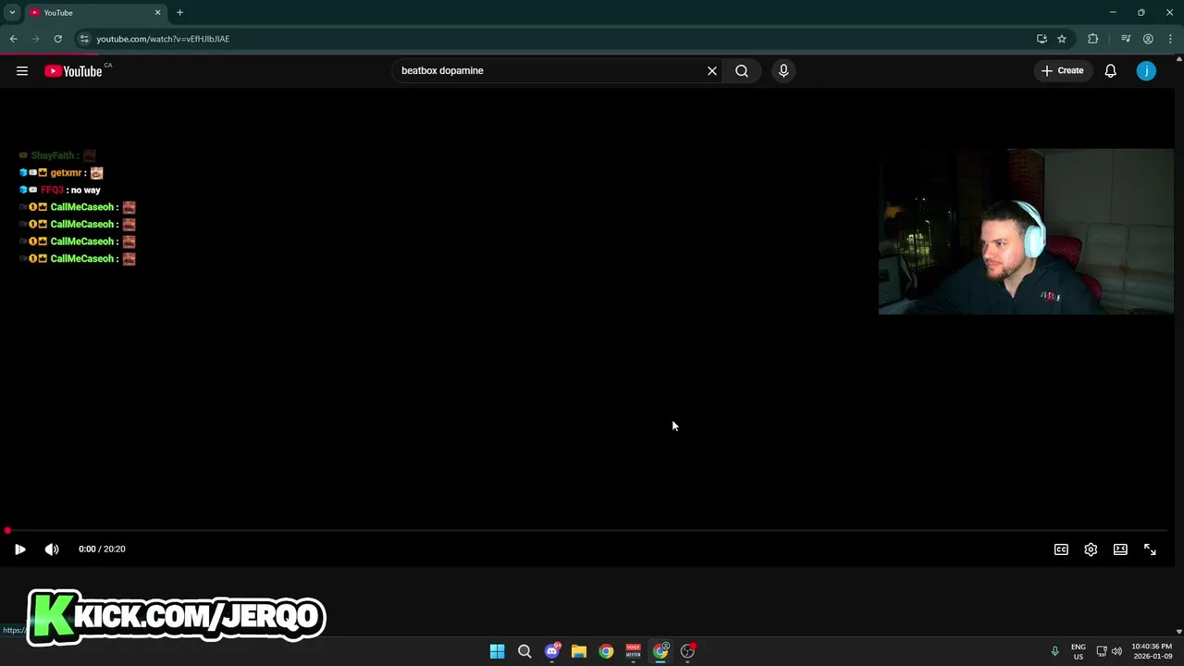Viewport: 1184px width, 666px height.
Task: Open the clock showing 10:40:36 PM
Action: pyautogui.click(x=1152, y=651)
